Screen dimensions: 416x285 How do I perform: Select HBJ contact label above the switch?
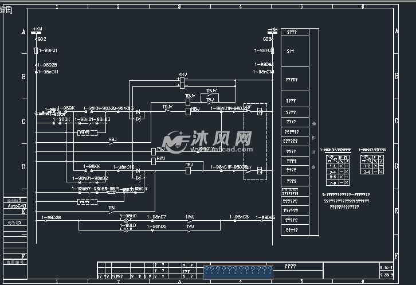coord(112,139)
